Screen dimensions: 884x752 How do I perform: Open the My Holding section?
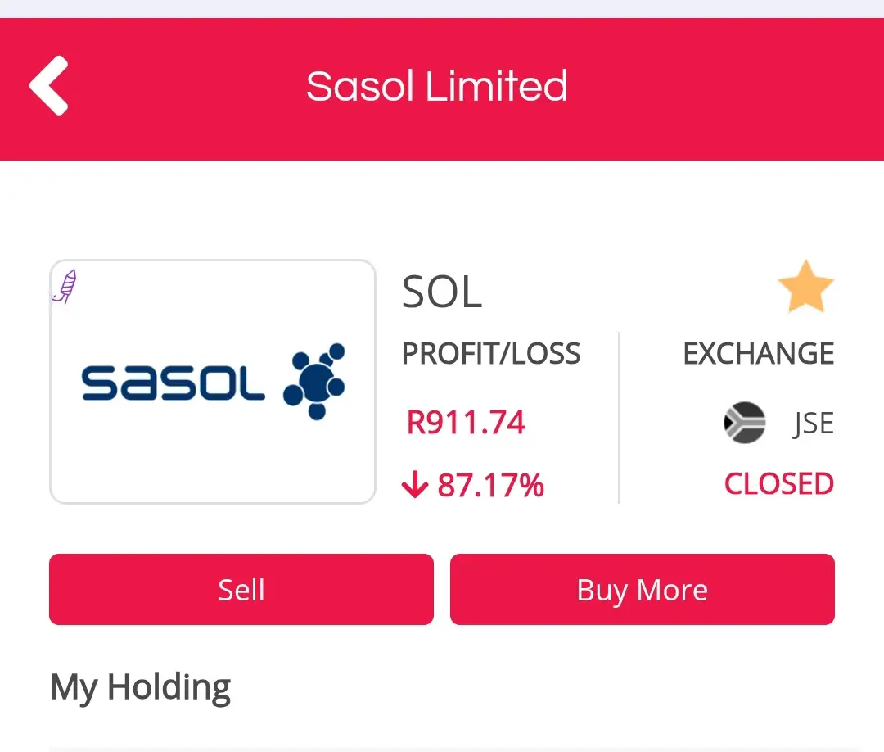point(141,687)
